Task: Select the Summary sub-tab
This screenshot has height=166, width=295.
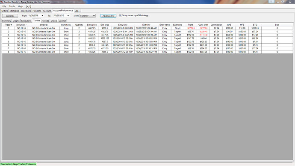Action: coord(6,21)
